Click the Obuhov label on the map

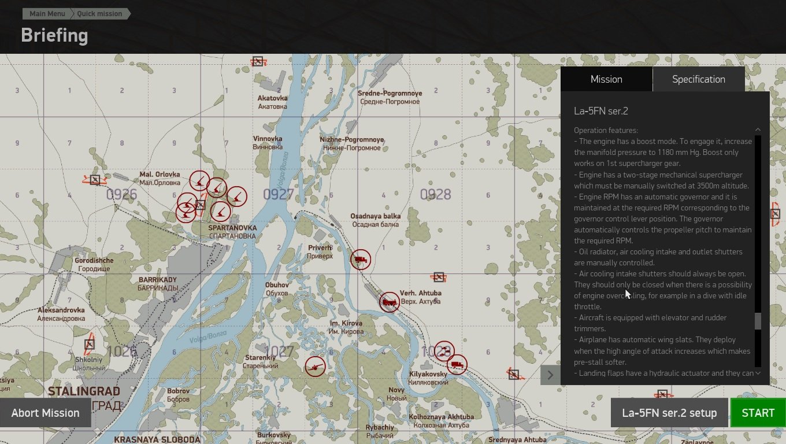(277, 289)
